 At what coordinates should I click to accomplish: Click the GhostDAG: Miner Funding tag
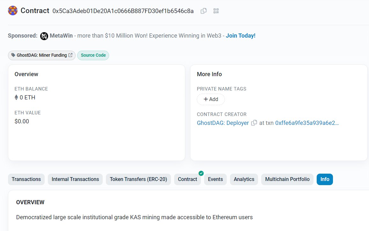(x=42, y=55)
